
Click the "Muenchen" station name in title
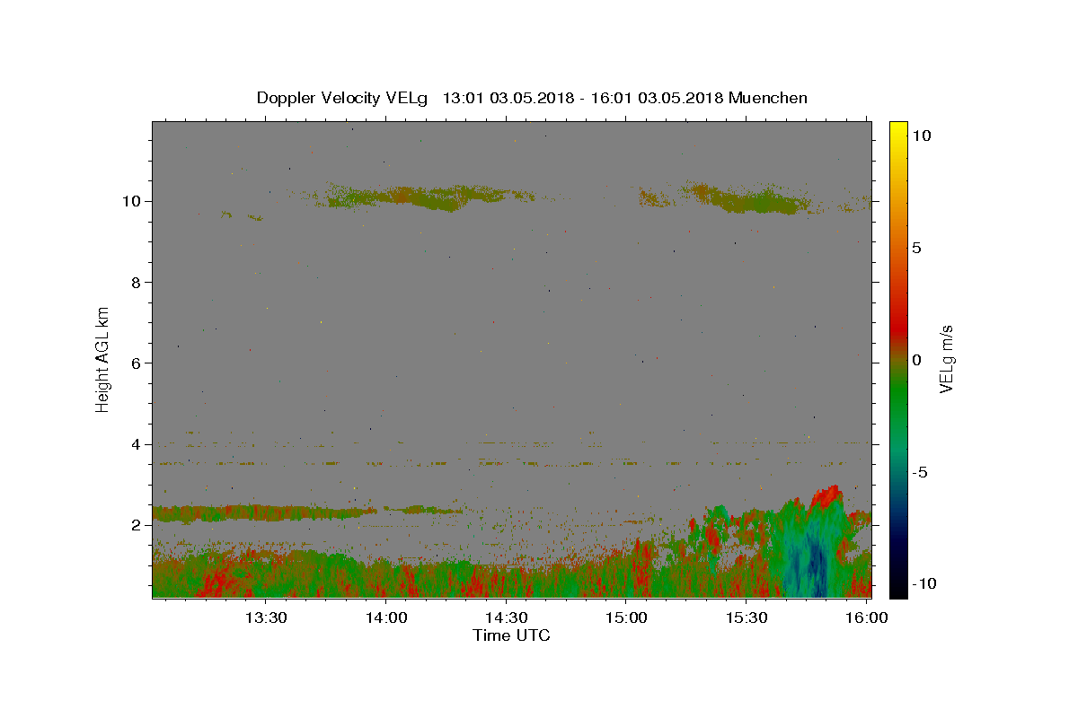click(x=768, y=98)
